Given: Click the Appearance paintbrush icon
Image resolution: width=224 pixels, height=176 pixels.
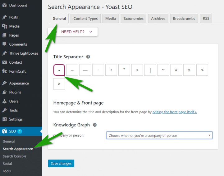Looking at the screenshot, I should click(x=4, y=83).
